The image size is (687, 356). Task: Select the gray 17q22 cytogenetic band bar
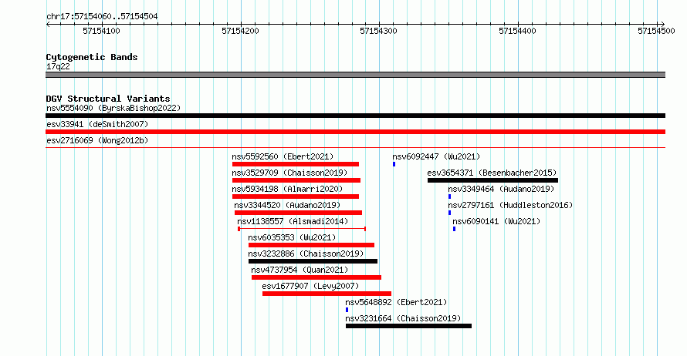[355, 75]
